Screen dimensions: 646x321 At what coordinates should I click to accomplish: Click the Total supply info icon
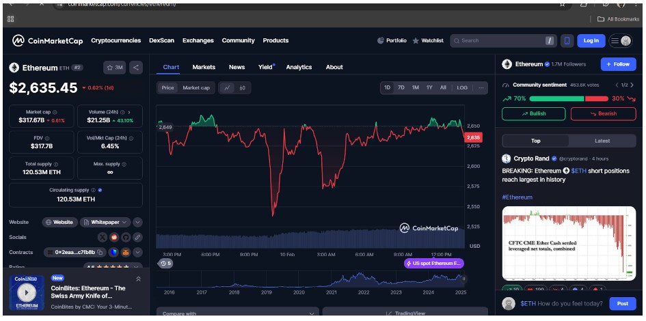point(55,164)
